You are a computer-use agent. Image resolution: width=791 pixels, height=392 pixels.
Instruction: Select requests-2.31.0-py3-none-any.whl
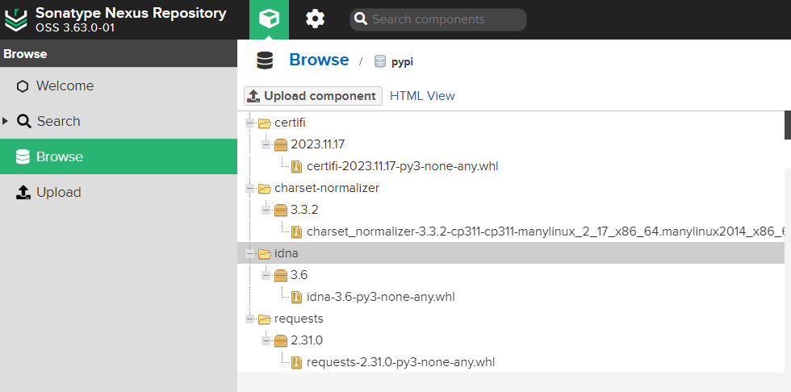pyautogui.click(x=400, y=362)
